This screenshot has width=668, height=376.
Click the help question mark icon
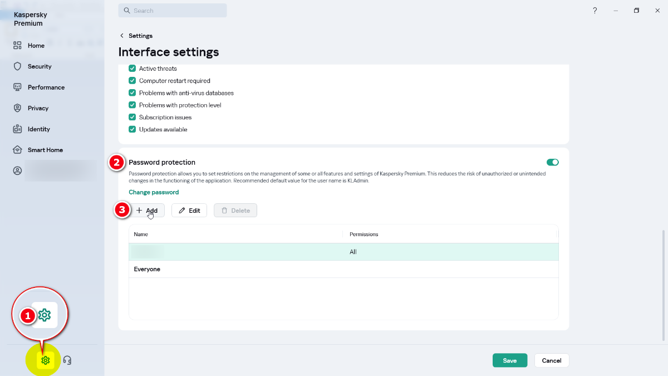595,11
